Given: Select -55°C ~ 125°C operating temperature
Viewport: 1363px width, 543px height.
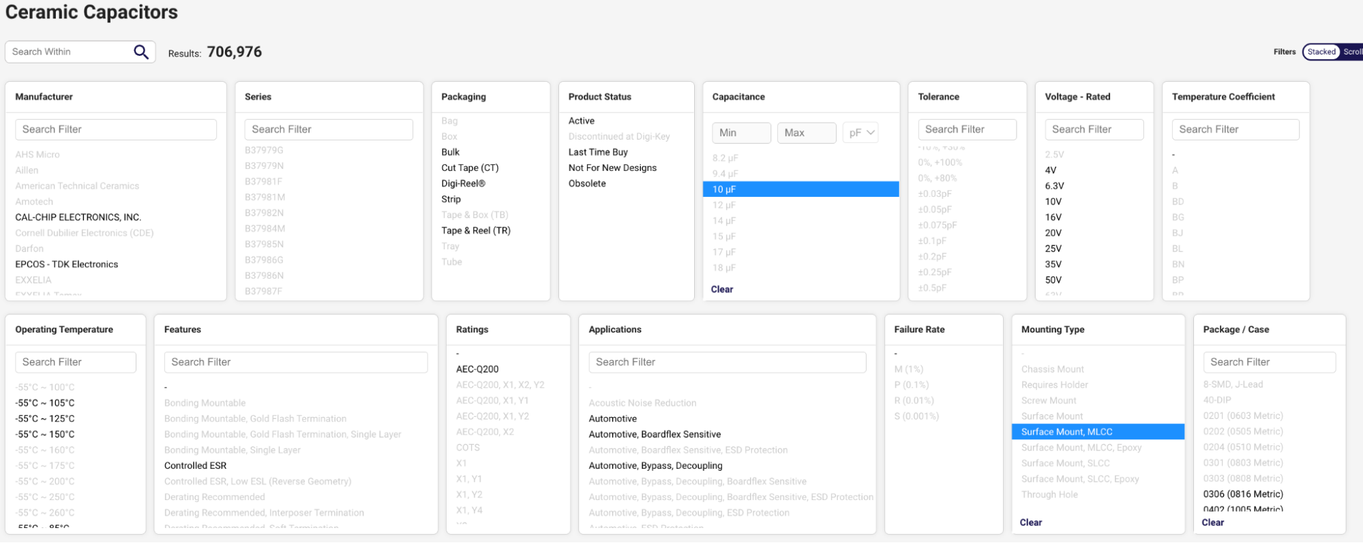Looking at the screenshot, I should [x=45, y=419].
